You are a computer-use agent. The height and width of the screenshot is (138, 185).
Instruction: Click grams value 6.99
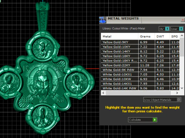(144, 42)
